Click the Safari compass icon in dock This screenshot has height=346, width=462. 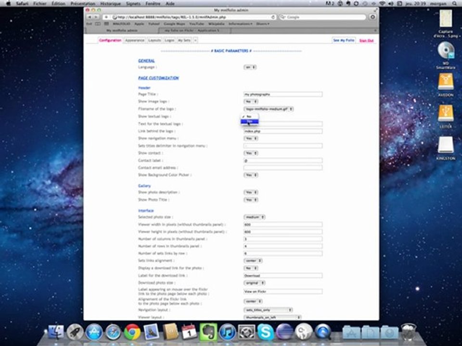[x=113, y=332]
